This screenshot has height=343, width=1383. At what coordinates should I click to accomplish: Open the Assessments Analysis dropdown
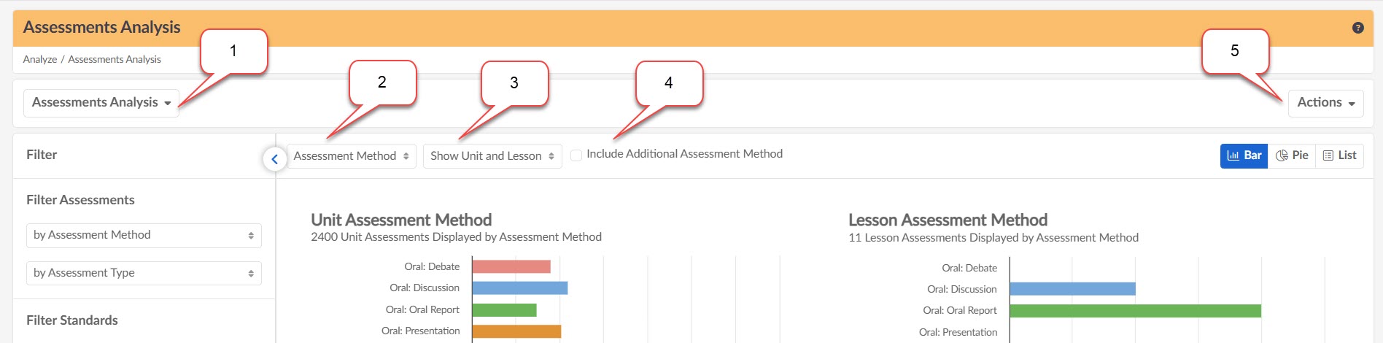(101, 103)
